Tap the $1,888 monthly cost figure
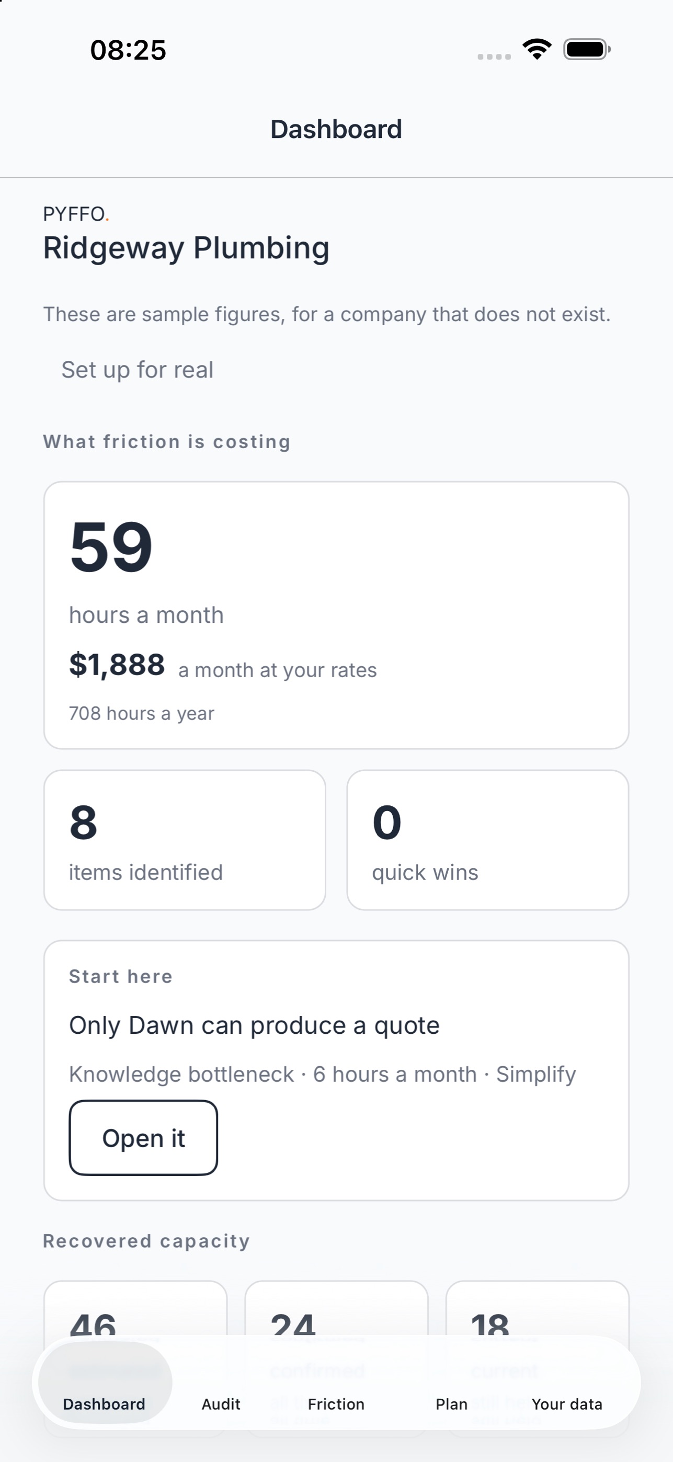673x1462 pixels. [x=117, y=665]
